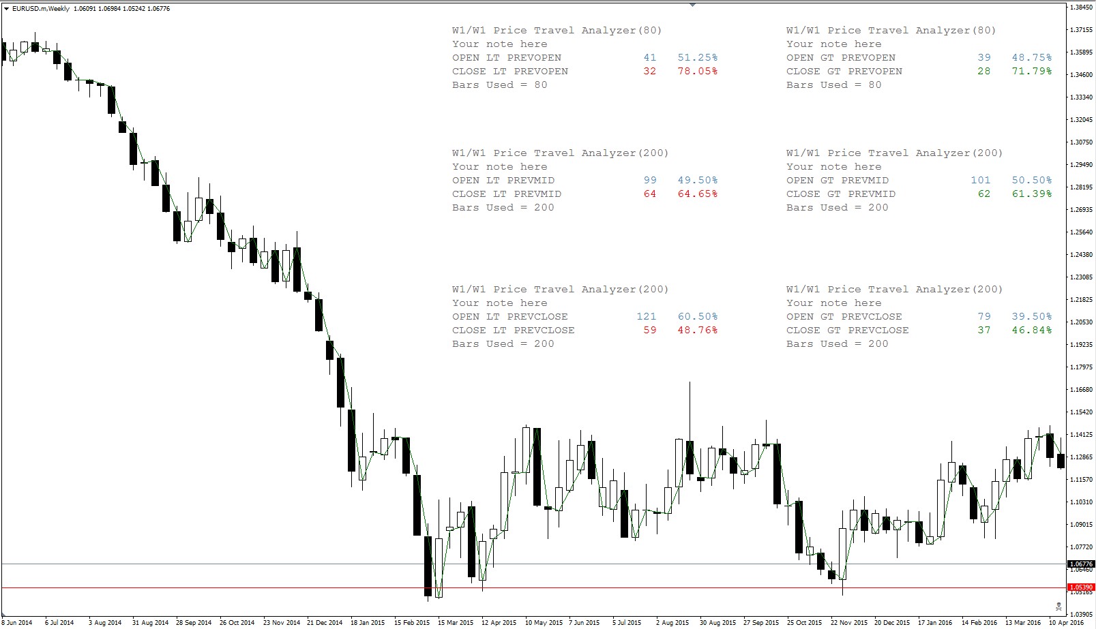The height and width of the screenshot is (629, 1096).
Task: Click the '15 Mar 2015' date label
Action: pos(456,623)
